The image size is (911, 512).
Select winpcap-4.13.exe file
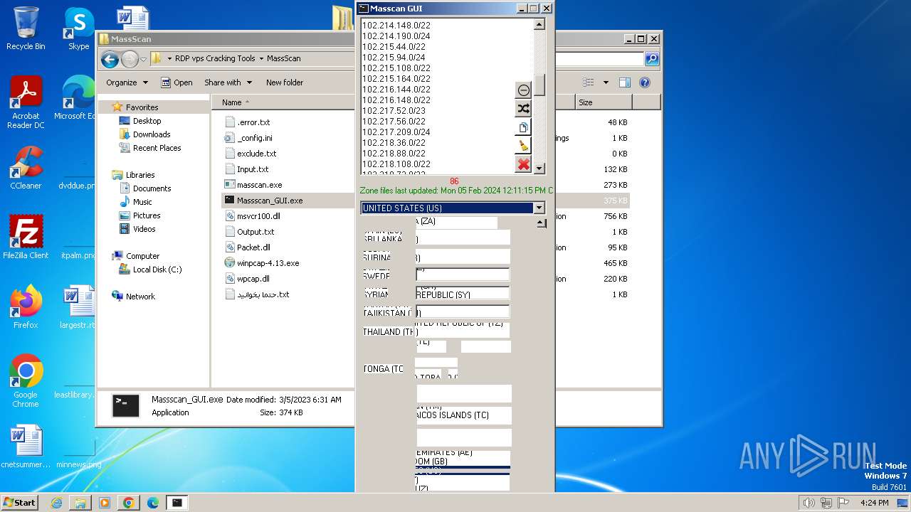261,263
